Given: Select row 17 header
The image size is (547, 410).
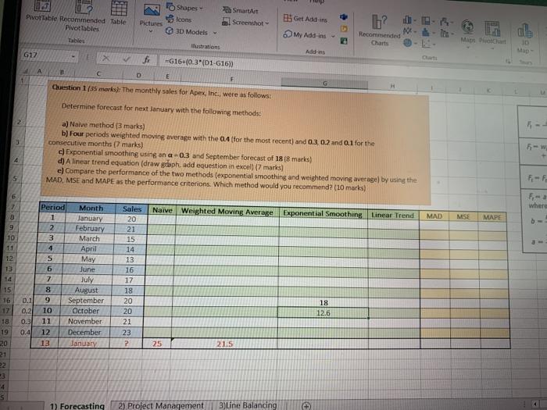Looking at the screenshot, I should click(5, 310).
